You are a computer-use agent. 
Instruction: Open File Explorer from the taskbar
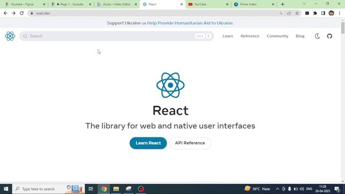pos(116,189)
